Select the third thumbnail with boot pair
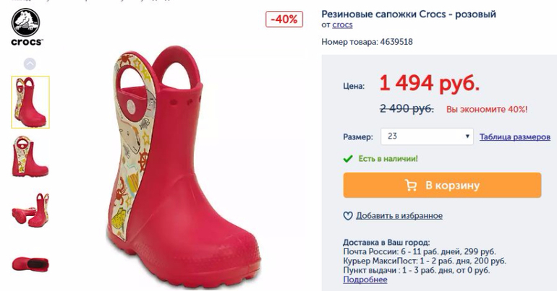This screenshot has height=291, width=557. pos(30,211)
